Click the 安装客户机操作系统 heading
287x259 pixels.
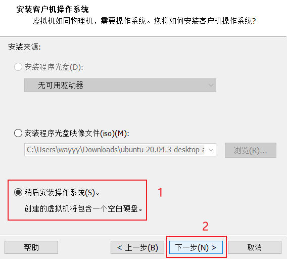[x=53, y=9]
